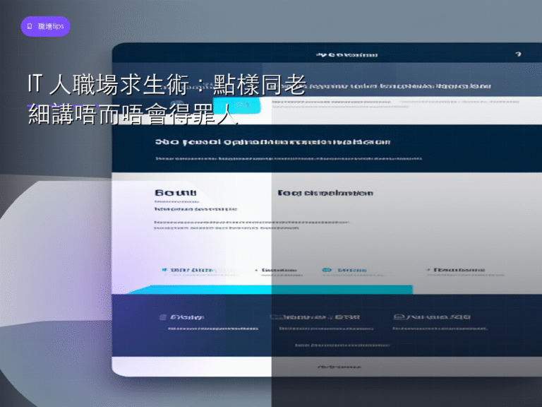Click the small icon inside 職場tips tag
The height and width of the screenshot is (407, 542).
pos(30,26)
